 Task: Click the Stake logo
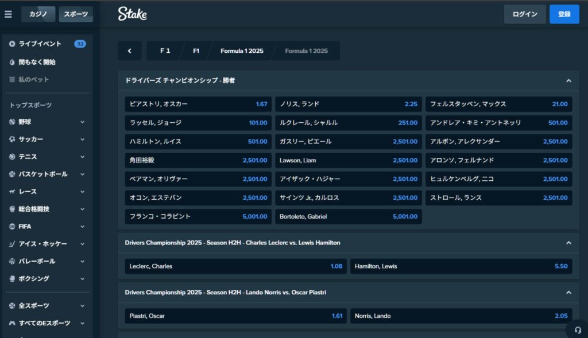click(133, 14)
